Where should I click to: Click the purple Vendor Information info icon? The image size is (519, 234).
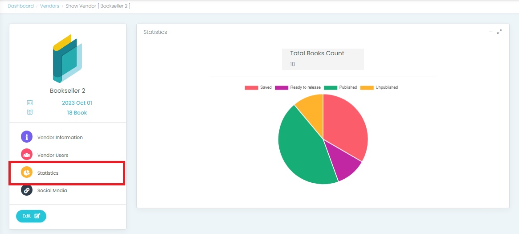point(27,137)
